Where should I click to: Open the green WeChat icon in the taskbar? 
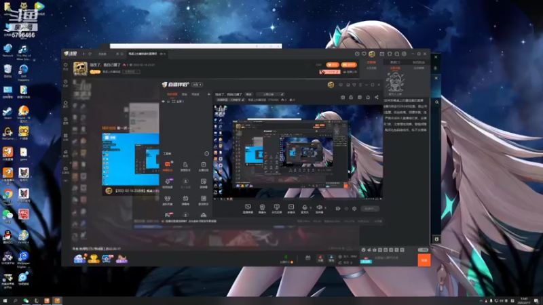(26, 301)
